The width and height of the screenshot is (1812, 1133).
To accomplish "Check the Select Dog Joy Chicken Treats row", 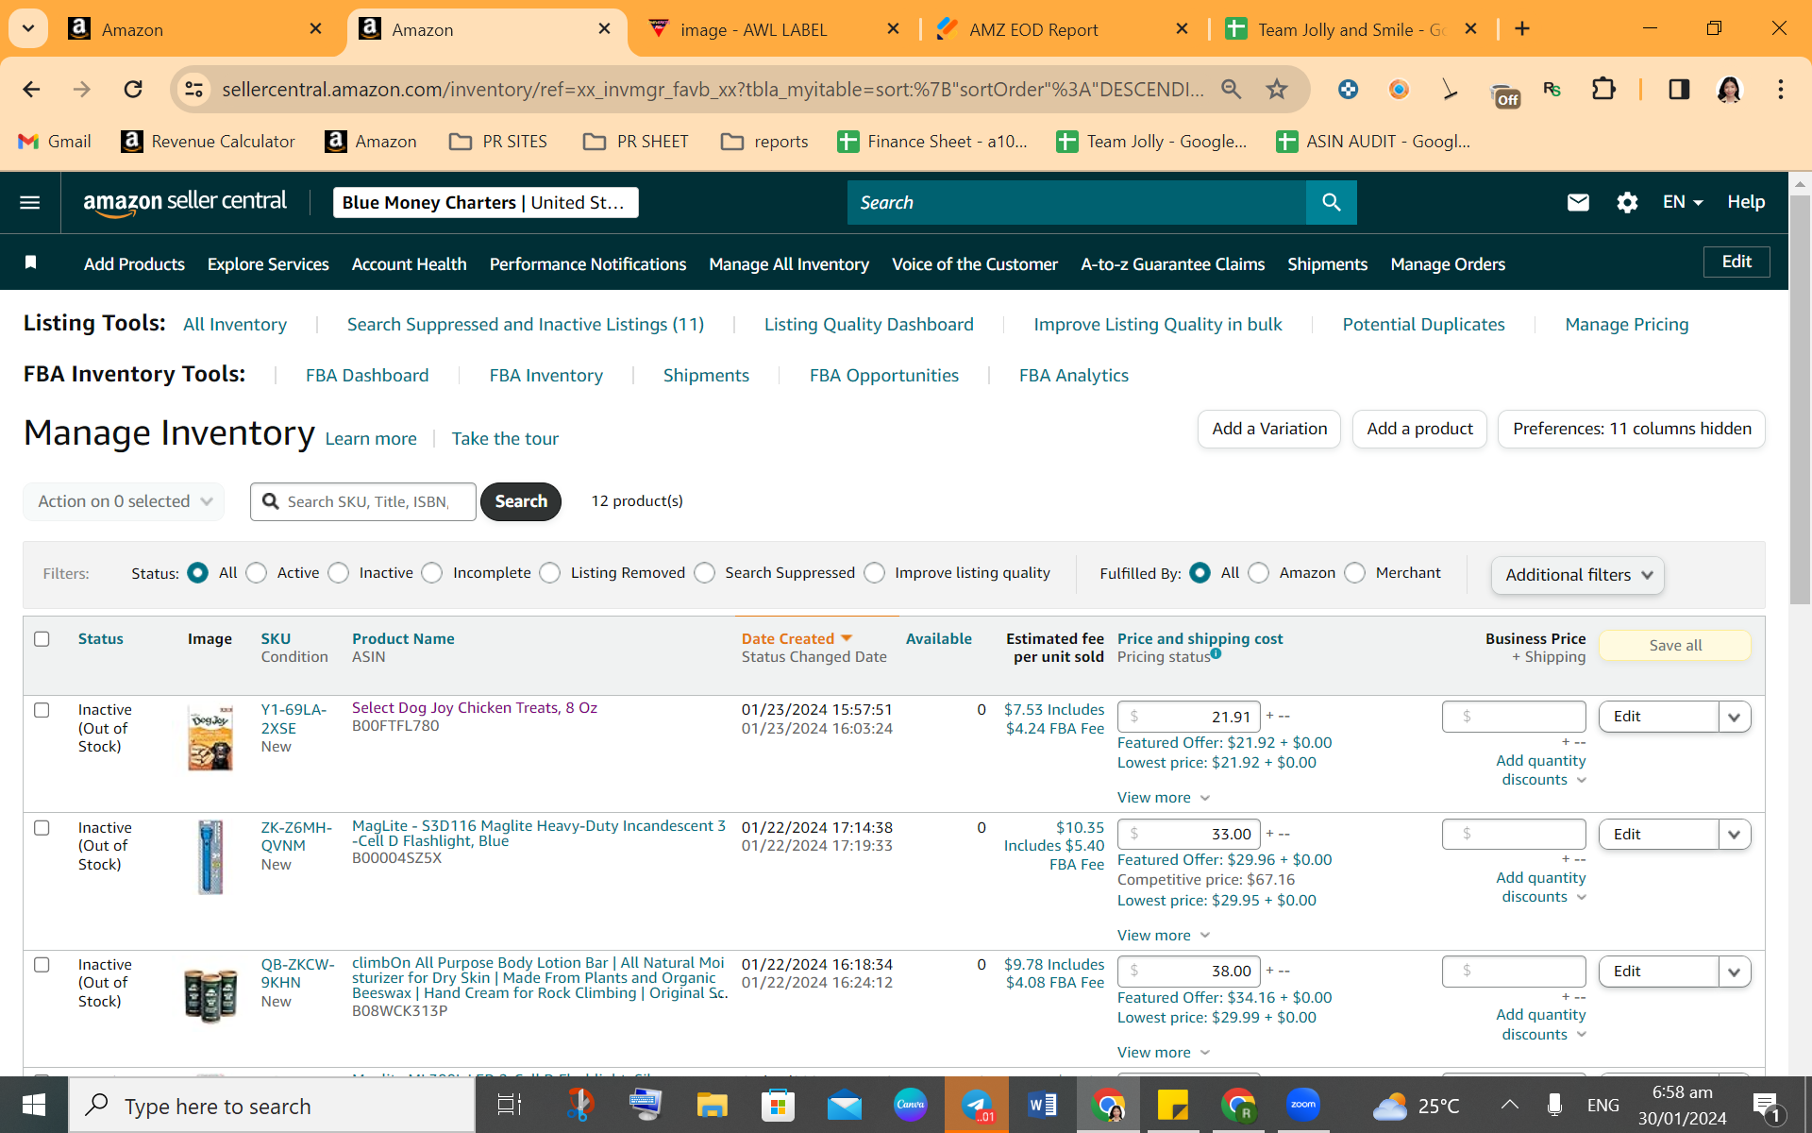I will tap(42, 710).
